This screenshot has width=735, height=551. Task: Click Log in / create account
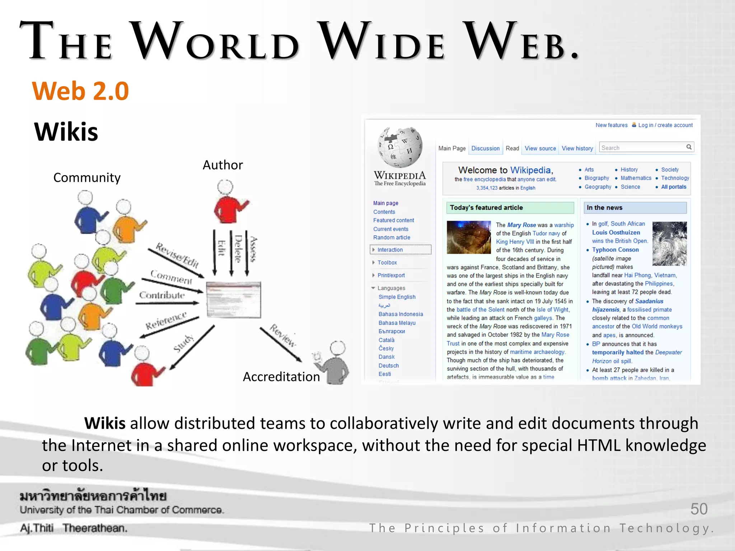coord(665,125)
